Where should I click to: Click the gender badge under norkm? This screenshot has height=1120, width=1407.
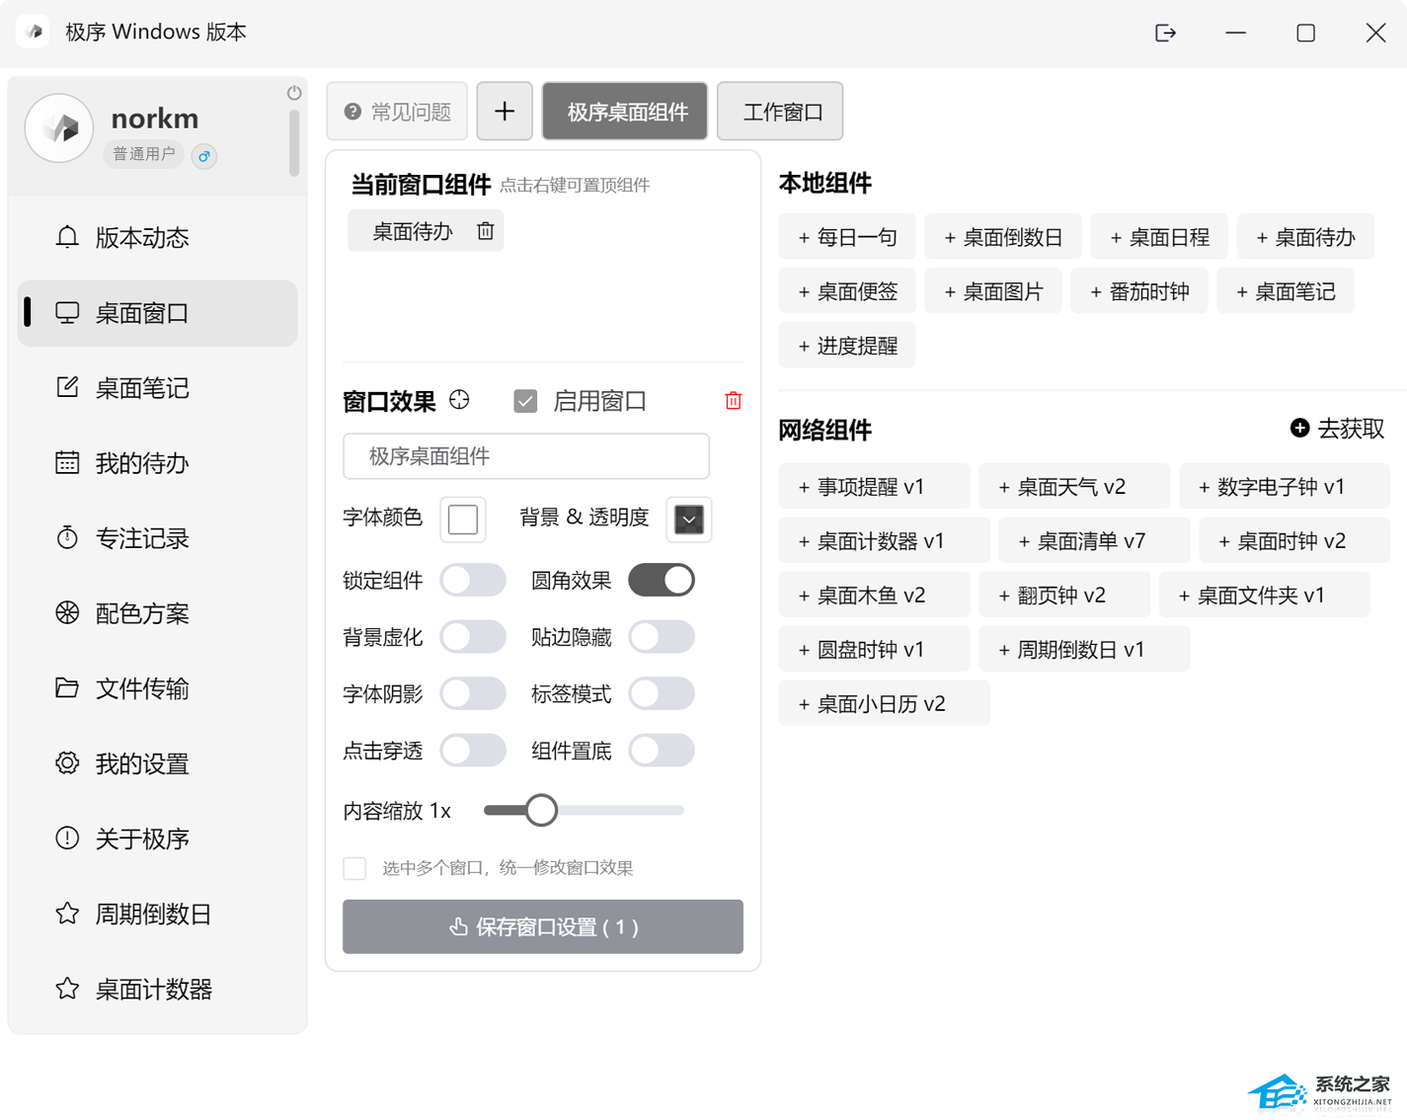click(x=204, y=156)
